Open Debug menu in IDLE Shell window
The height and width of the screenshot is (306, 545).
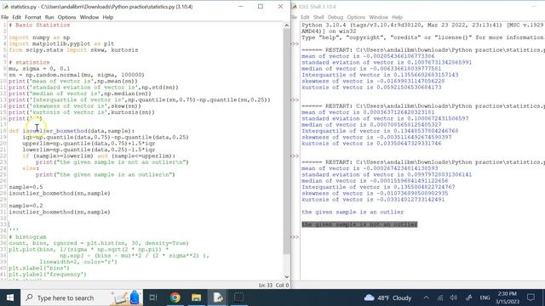click(336, 17)
